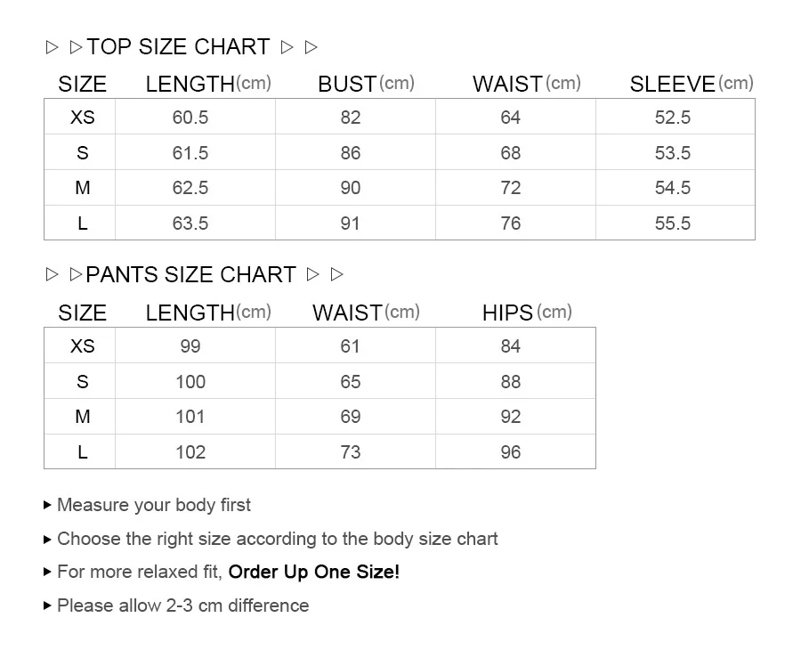Select the TOP SIZE CHART heading
The image size is (801, 650).
coord(178,47)
